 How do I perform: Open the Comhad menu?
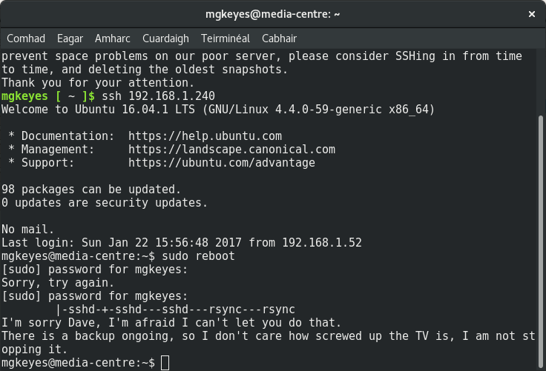(26, 39)
